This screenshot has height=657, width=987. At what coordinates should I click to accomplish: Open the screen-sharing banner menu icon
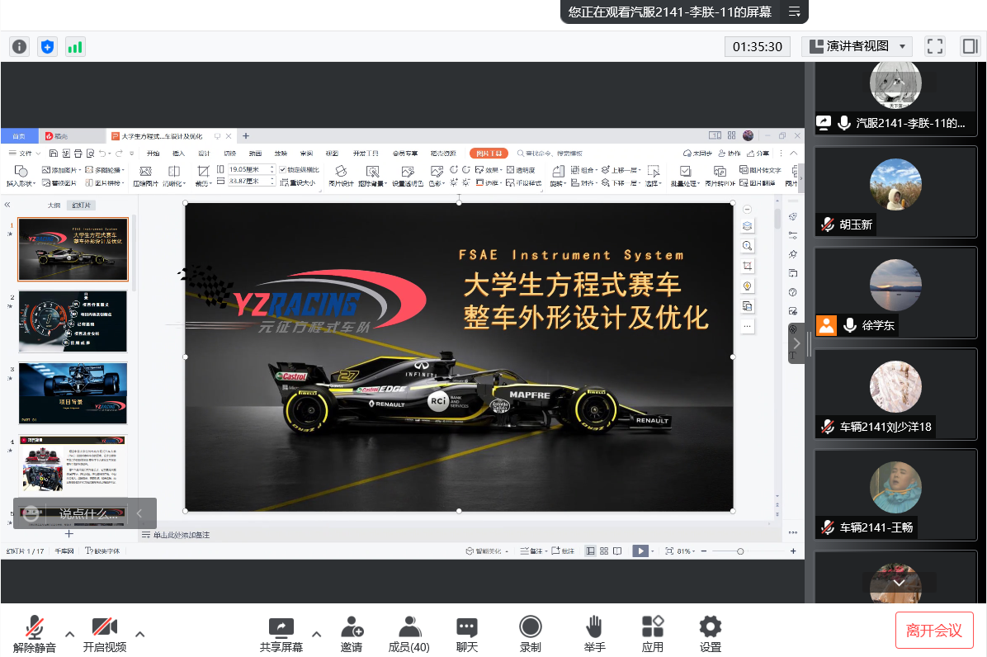pos(795,12)
